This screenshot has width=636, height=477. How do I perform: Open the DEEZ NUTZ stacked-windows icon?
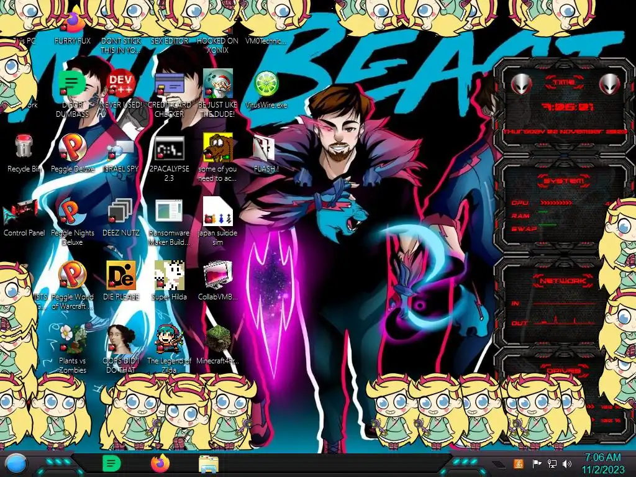coord(120,211)
